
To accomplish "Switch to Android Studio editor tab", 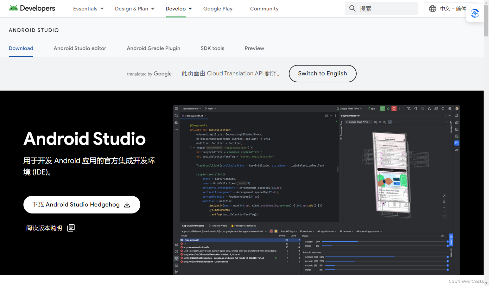I will coord(80,48).
